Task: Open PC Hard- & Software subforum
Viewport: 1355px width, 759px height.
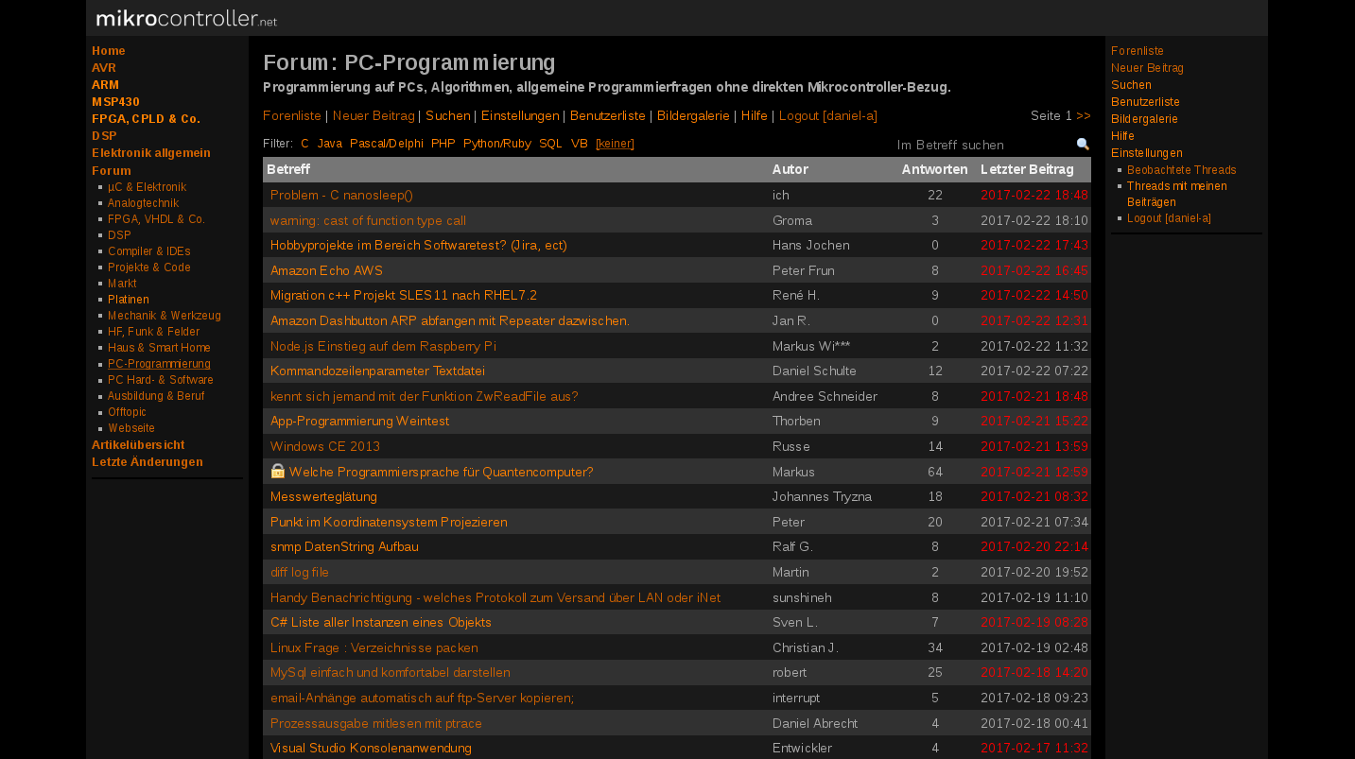Action: tap(161, 380)
